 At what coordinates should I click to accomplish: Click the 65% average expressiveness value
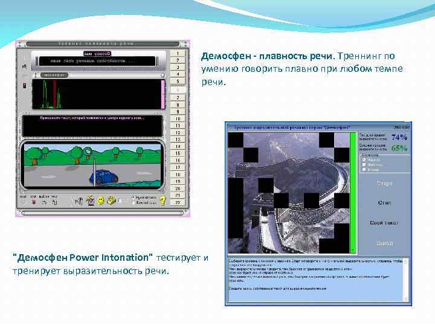coord(399,148)
